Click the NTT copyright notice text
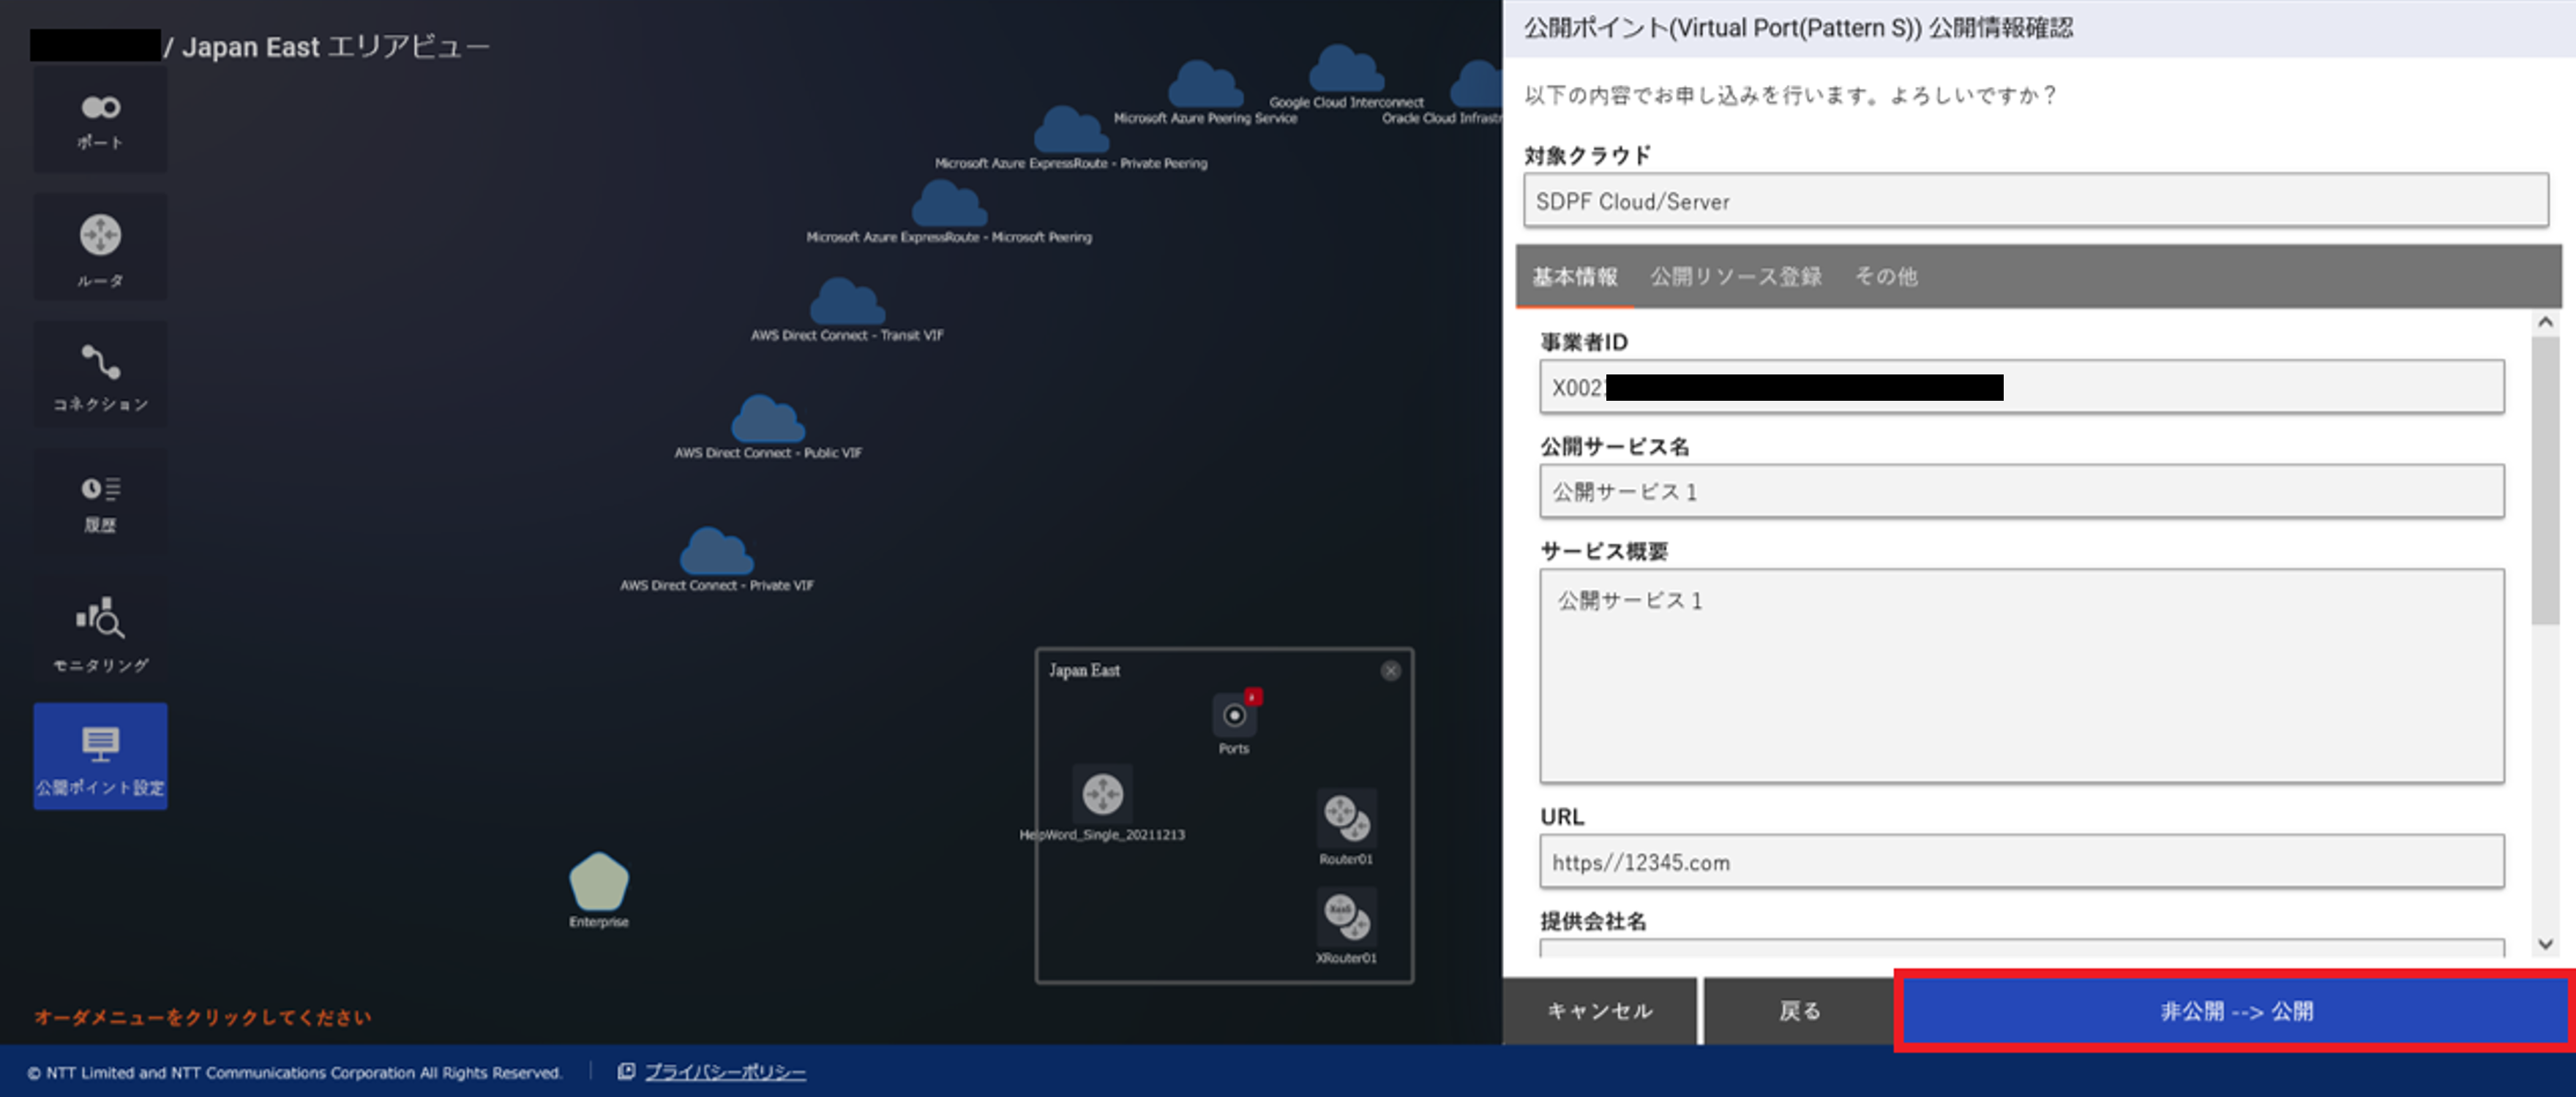This screenshot has height=1097, width=2576. 294,1072
